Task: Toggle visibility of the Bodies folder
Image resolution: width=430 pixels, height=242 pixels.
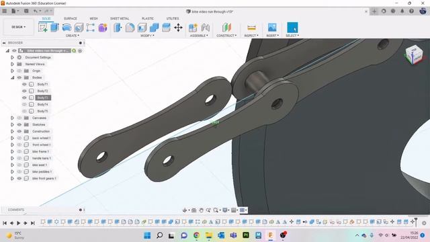Action: pyautogui.click(x=19, y=78)
